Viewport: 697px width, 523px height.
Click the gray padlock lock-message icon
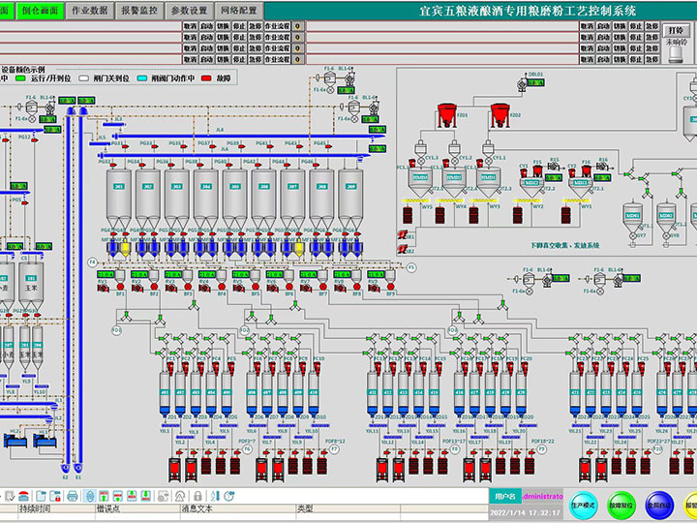[197, 496]
